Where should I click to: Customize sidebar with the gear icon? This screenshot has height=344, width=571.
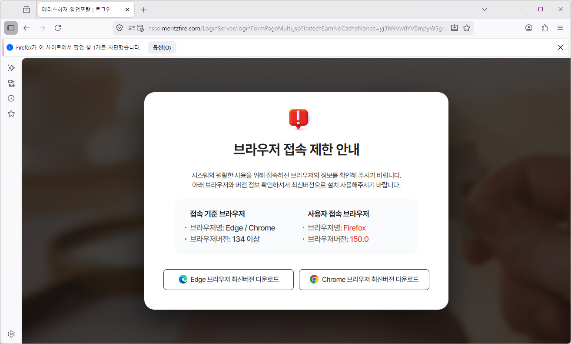[x=11, y=334]
